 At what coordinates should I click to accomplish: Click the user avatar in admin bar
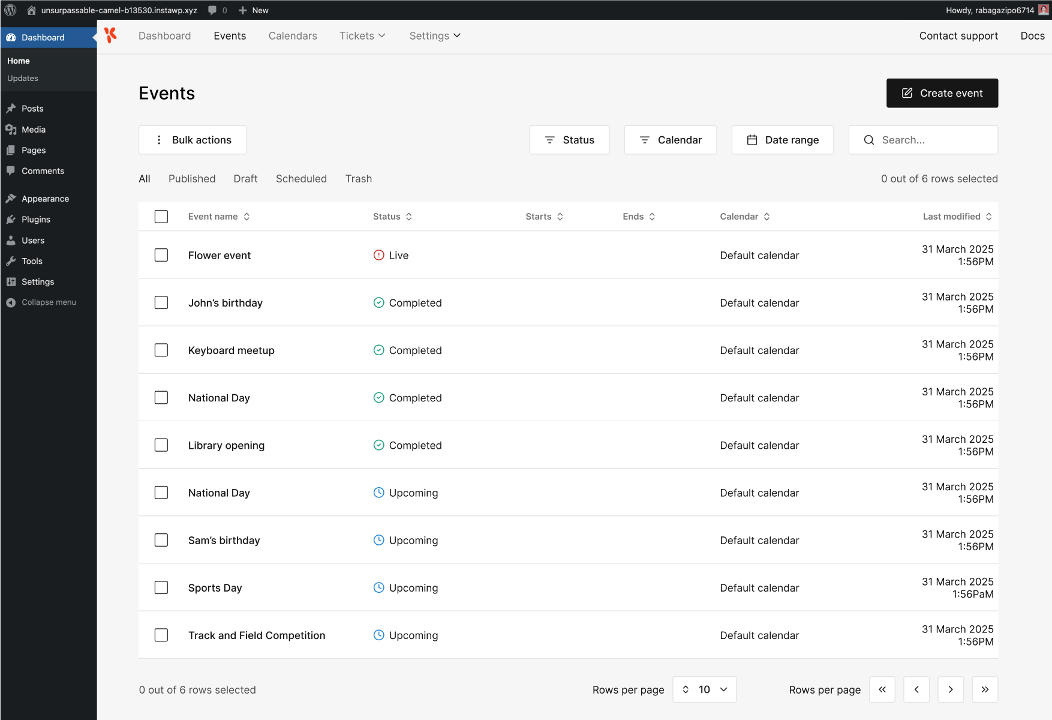(1044, 10)
